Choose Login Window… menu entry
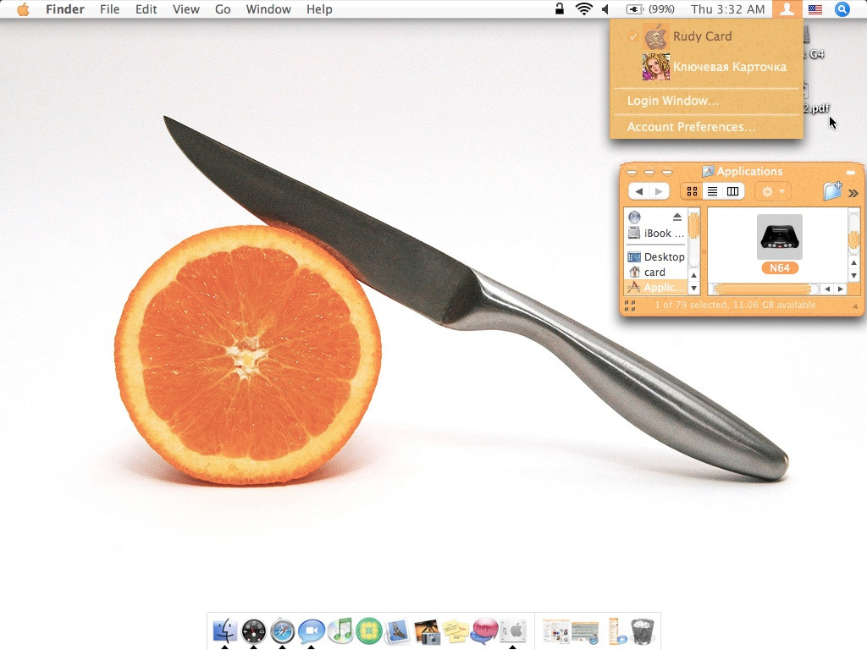Viewport: 867px width, 650px height. (x=706, y=101)
